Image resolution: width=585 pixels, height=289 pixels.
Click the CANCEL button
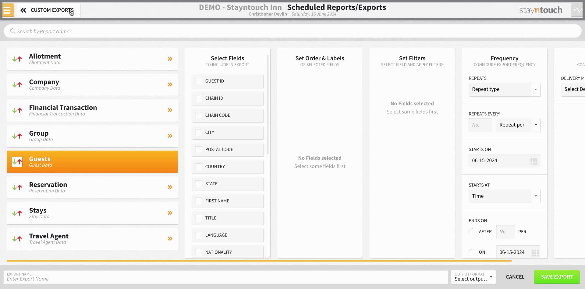tap(515, 277)
